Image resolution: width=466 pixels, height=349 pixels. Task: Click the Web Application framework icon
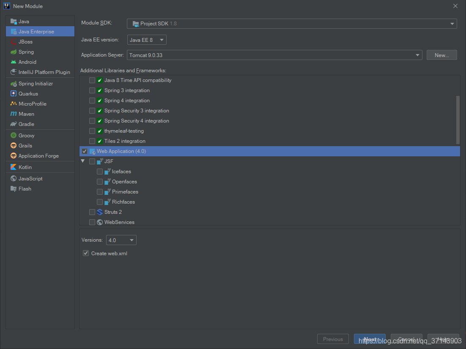93,151
